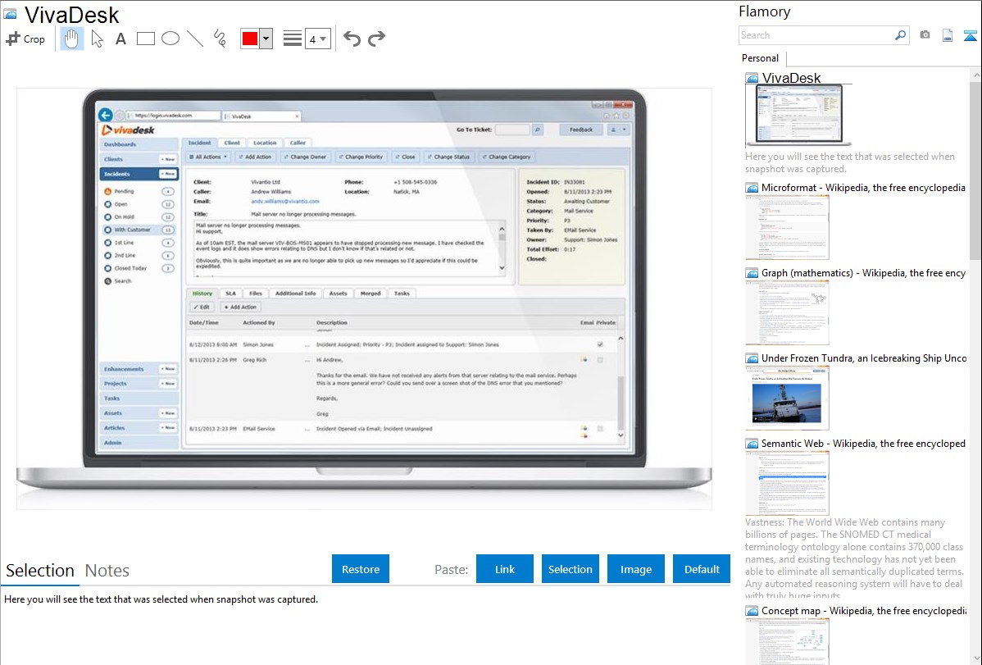The image size is (982, 665).
Task: Click the red color swatch
Action: pos(250,39)
